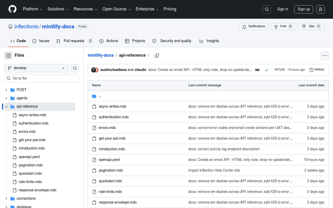Screen dimensions: 333x208
Task: Click commit hash 0ff7b09
Action: point(280,70)
